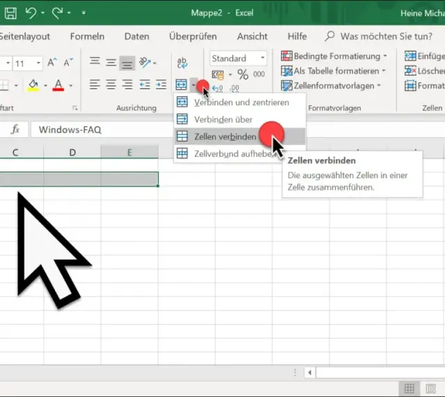
Task: Click the Löschen cells button
Action: [425, 71]
